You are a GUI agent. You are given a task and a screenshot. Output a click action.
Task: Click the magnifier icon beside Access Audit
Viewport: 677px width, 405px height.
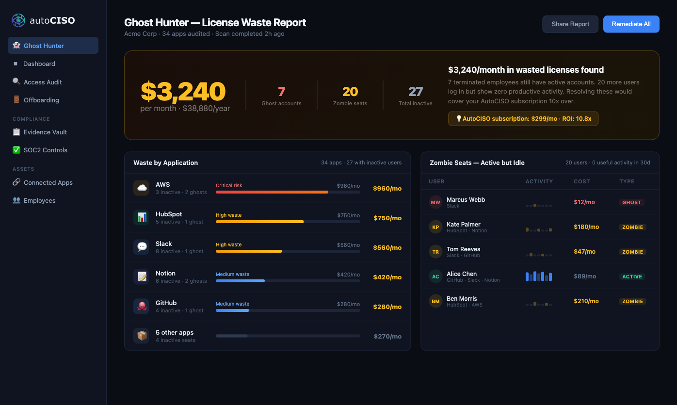click(16, 81)
